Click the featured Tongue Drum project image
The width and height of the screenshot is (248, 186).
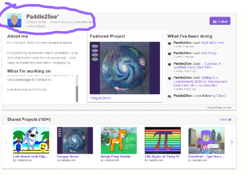click(125, 68)
